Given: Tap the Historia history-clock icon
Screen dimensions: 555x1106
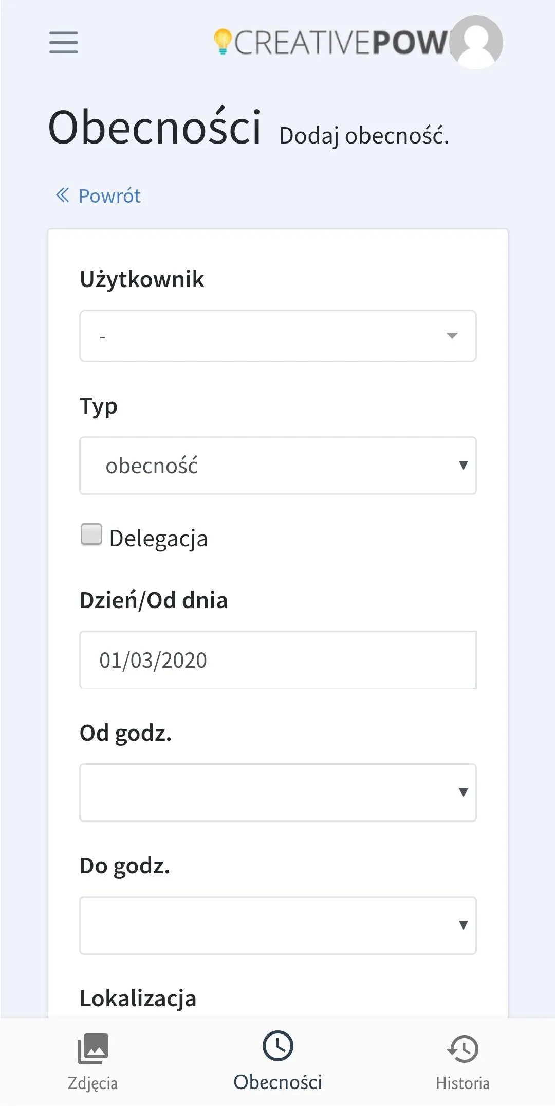Looking at the screenshot, I should pyautogui.click(x=462, y=1048).
